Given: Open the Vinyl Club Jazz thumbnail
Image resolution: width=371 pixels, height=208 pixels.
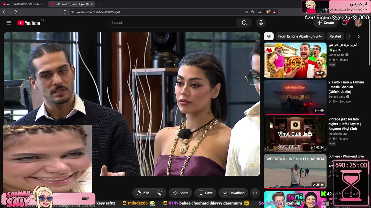Looking at the screenshot, I should [x=295, y=134].
